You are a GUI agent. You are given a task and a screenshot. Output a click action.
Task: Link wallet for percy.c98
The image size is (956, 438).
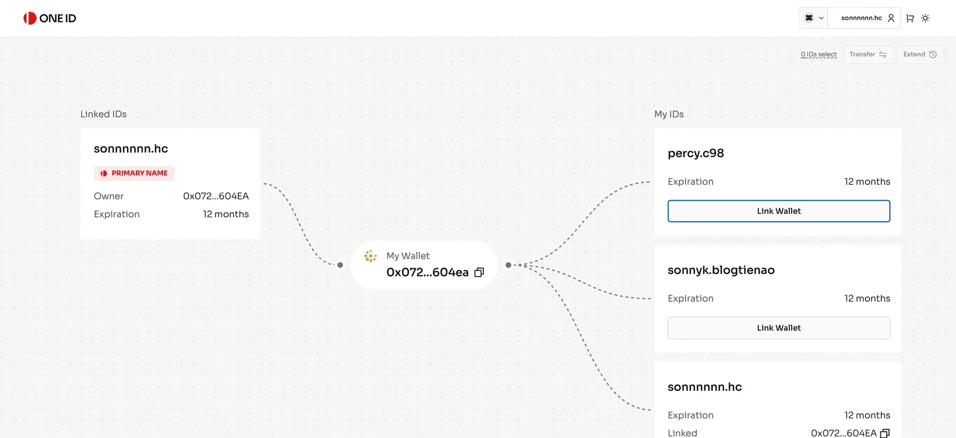778,211
